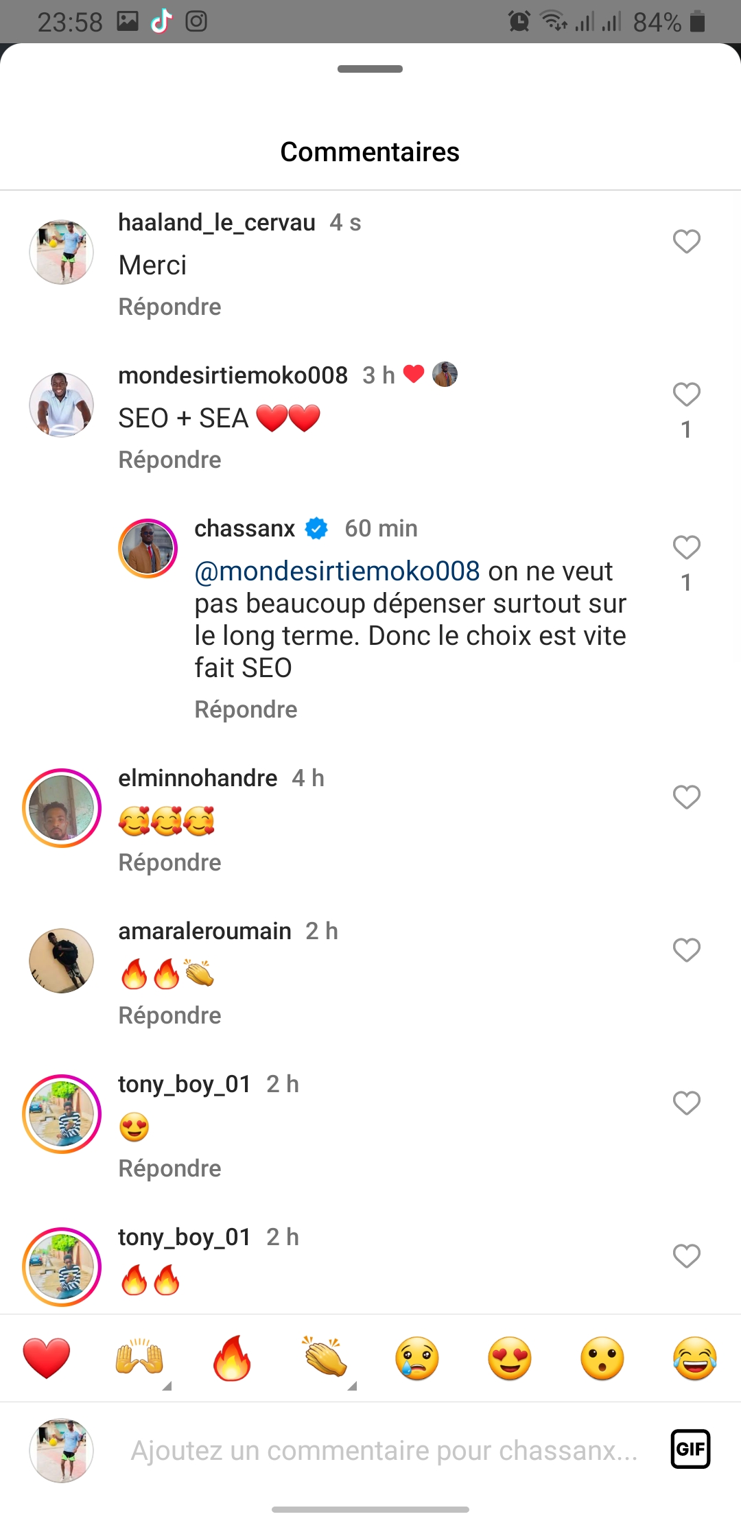Screen dimensions: 741x1523
Task: Insert the clapping hands quick emoji
Action: (x=325, y=1358)
